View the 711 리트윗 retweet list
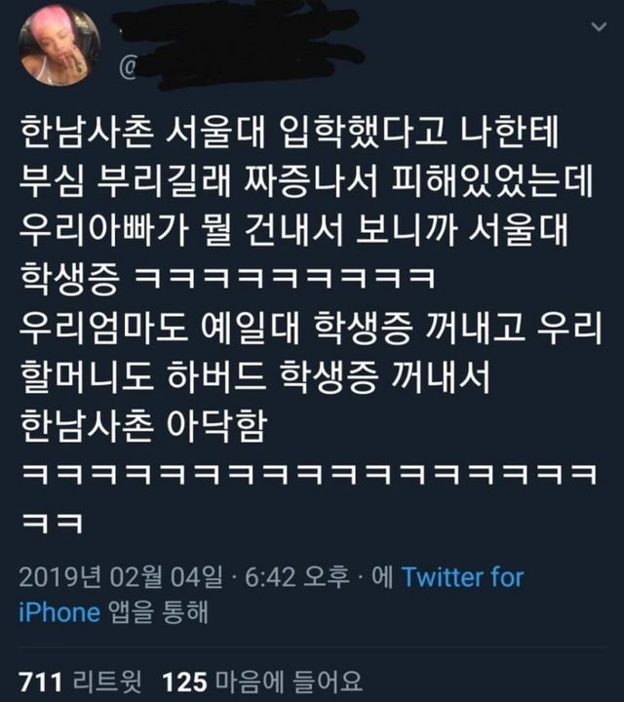624x702 pixels. [81, 682]
